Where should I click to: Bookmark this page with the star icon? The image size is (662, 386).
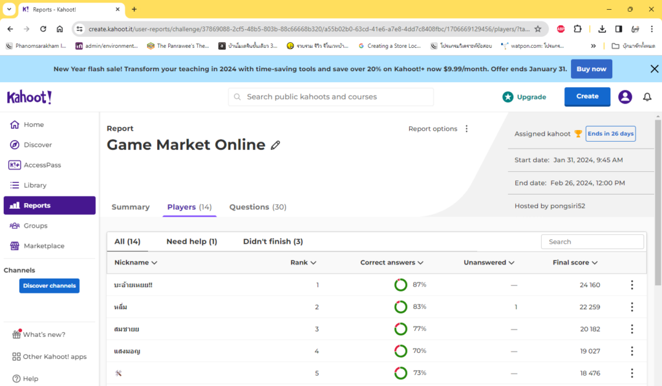[538, 29]
